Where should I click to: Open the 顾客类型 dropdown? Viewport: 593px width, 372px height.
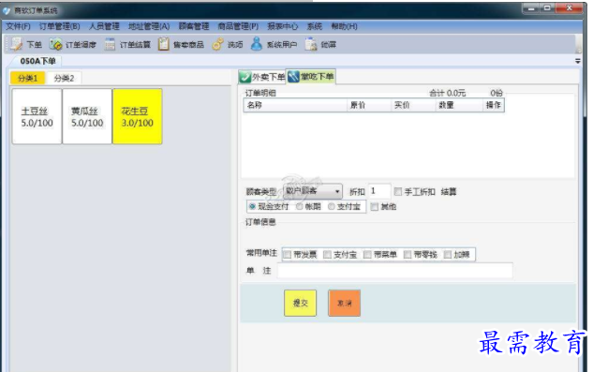pyautogui.click(x=312, y=191)
